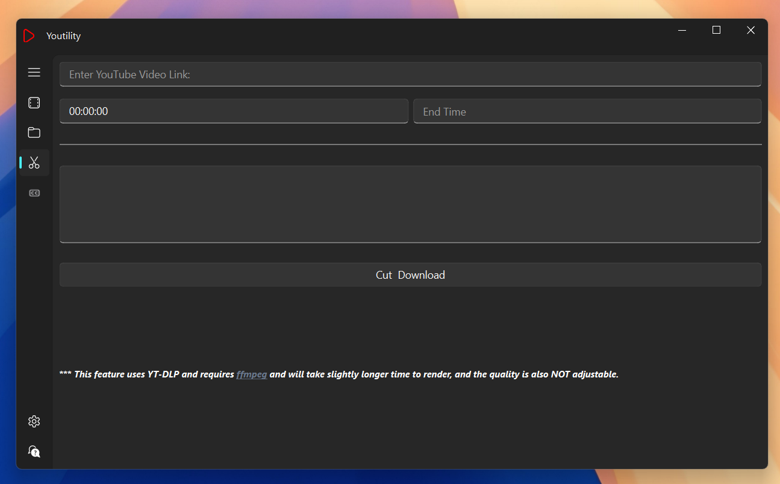Select the scissors cut video page
780x484 pixels.
[34, 163]
